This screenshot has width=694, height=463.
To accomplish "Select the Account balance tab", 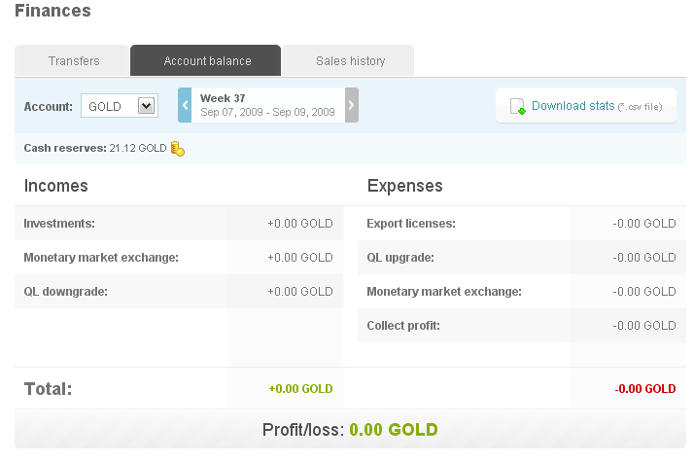I will click(x=207, y=61).
